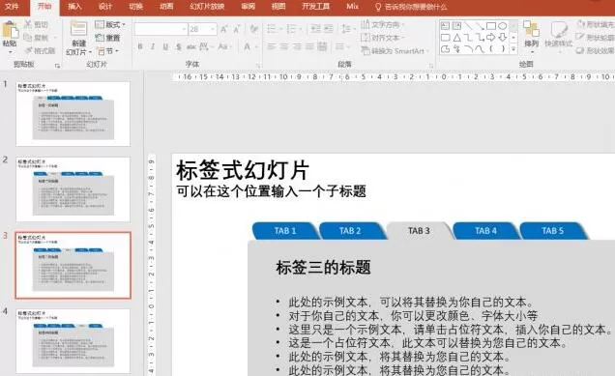The image size is (615, 376).
Task: Toggle center text alignment
Action: pos(284,46)
